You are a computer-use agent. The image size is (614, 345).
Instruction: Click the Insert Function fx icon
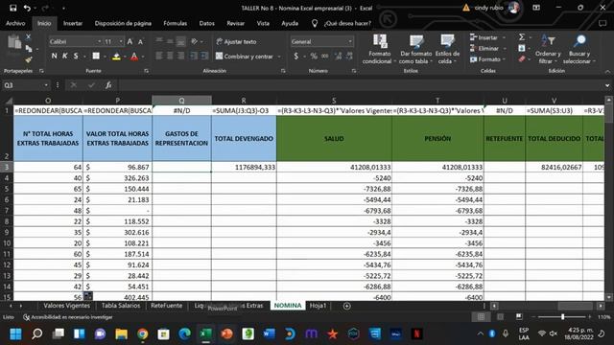tap(108, 85)
